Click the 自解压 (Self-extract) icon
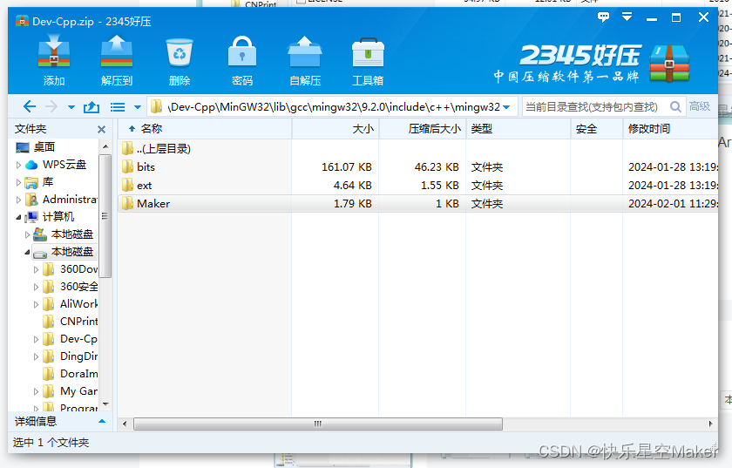Image resolution: width=732 pixels, height=468 pixels. pos(305,51)
